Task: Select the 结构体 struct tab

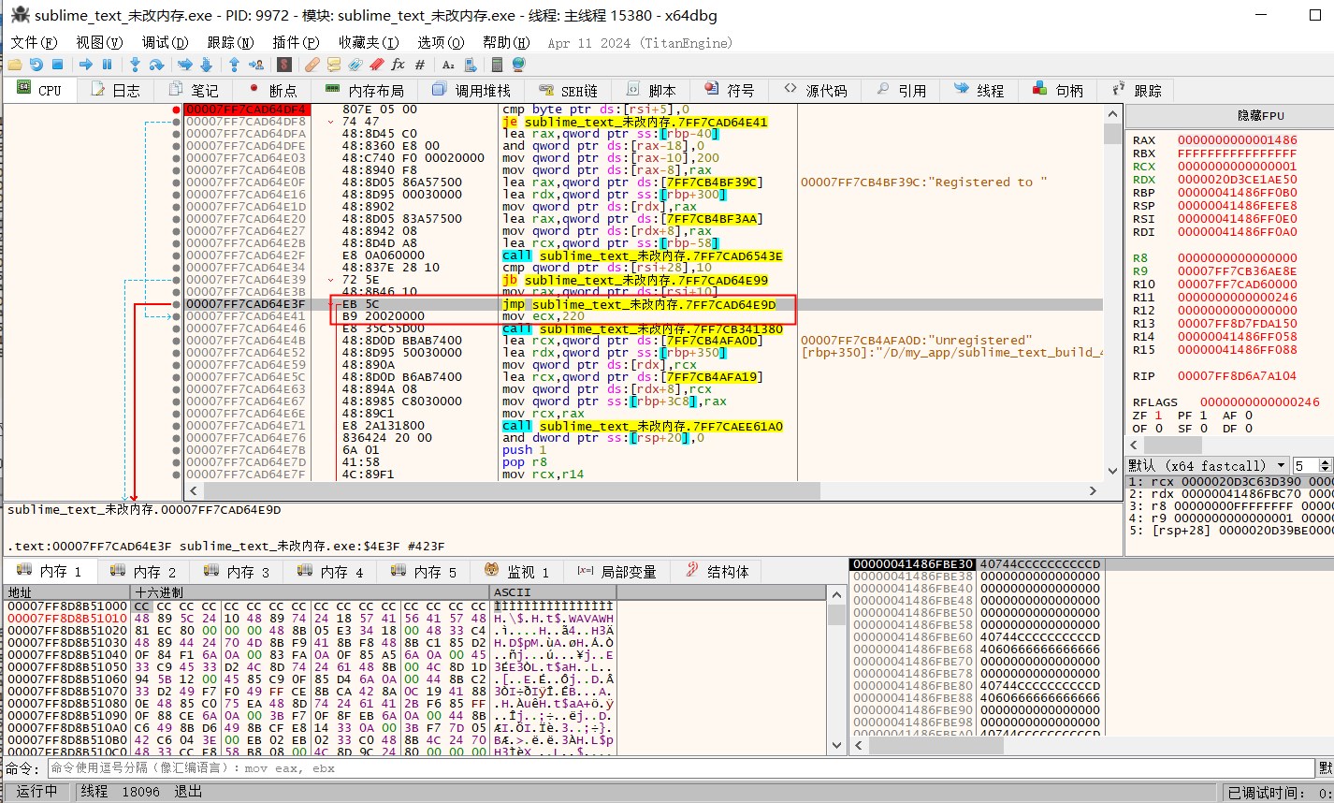Action: click(x=718, y=572)
